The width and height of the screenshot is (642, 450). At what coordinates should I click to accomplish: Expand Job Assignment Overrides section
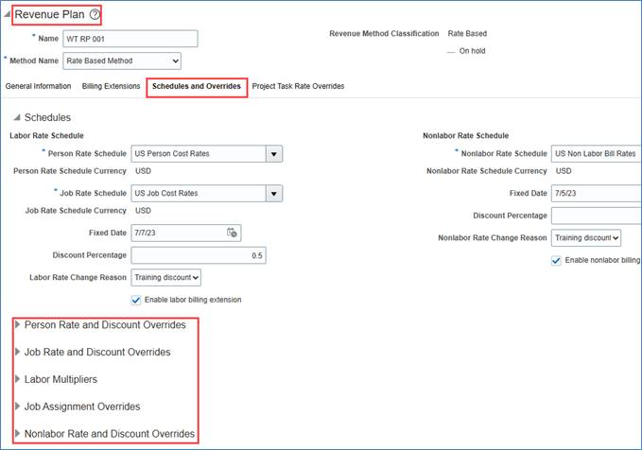pos(18,407)
